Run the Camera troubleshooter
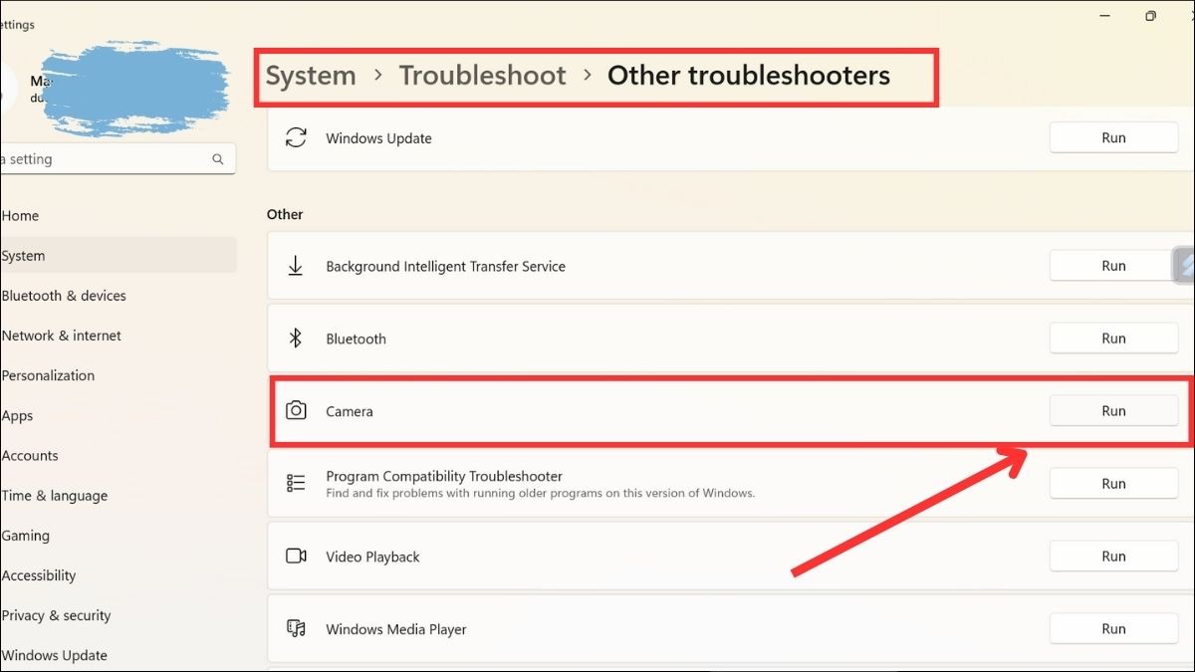The height and width of the screenshot is (672, 1195). coord(1113,411)
